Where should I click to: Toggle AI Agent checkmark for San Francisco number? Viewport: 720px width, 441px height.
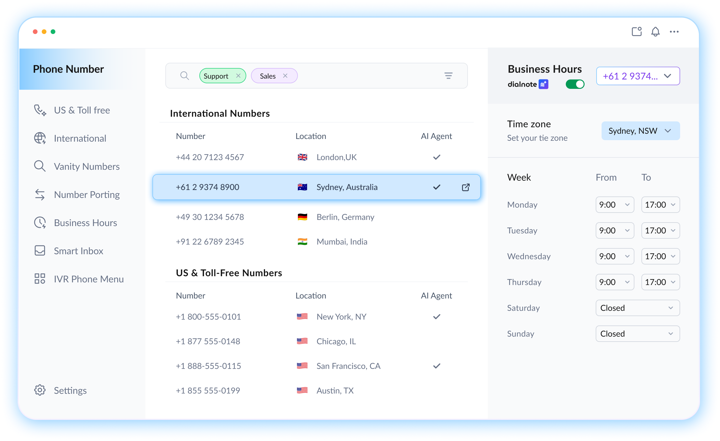coord(437,366)
